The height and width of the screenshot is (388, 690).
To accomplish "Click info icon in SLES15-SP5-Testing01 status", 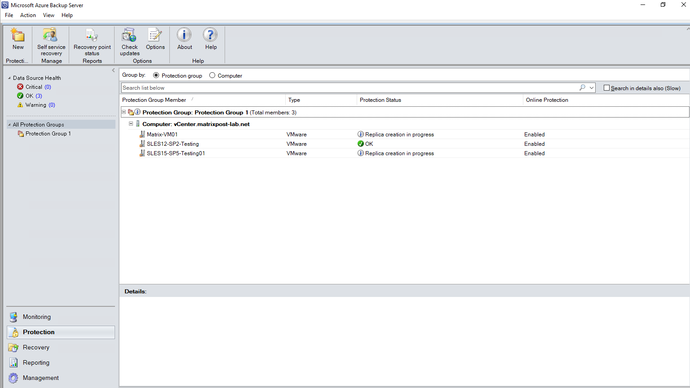I will pyautogui.click(x=360, y=153).
